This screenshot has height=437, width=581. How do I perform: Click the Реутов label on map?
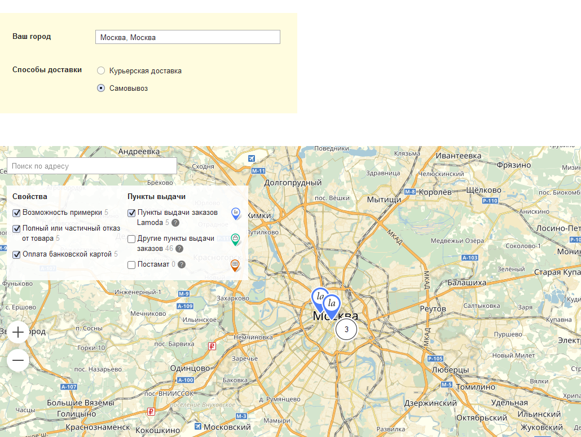point(433,309)
